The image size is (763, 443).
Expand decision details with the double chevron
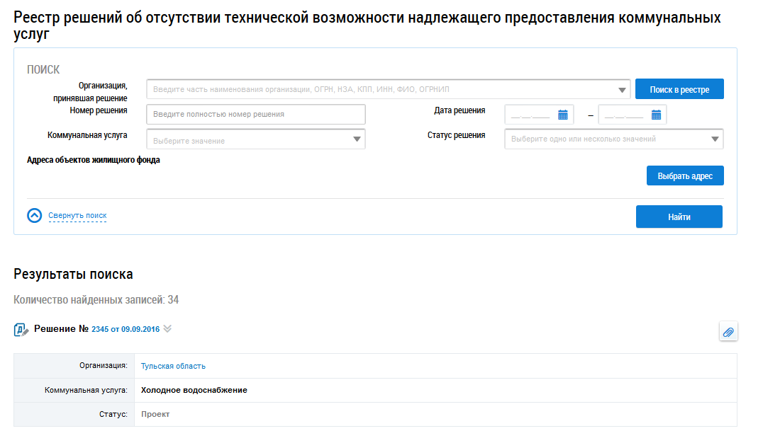click(167, 329)
